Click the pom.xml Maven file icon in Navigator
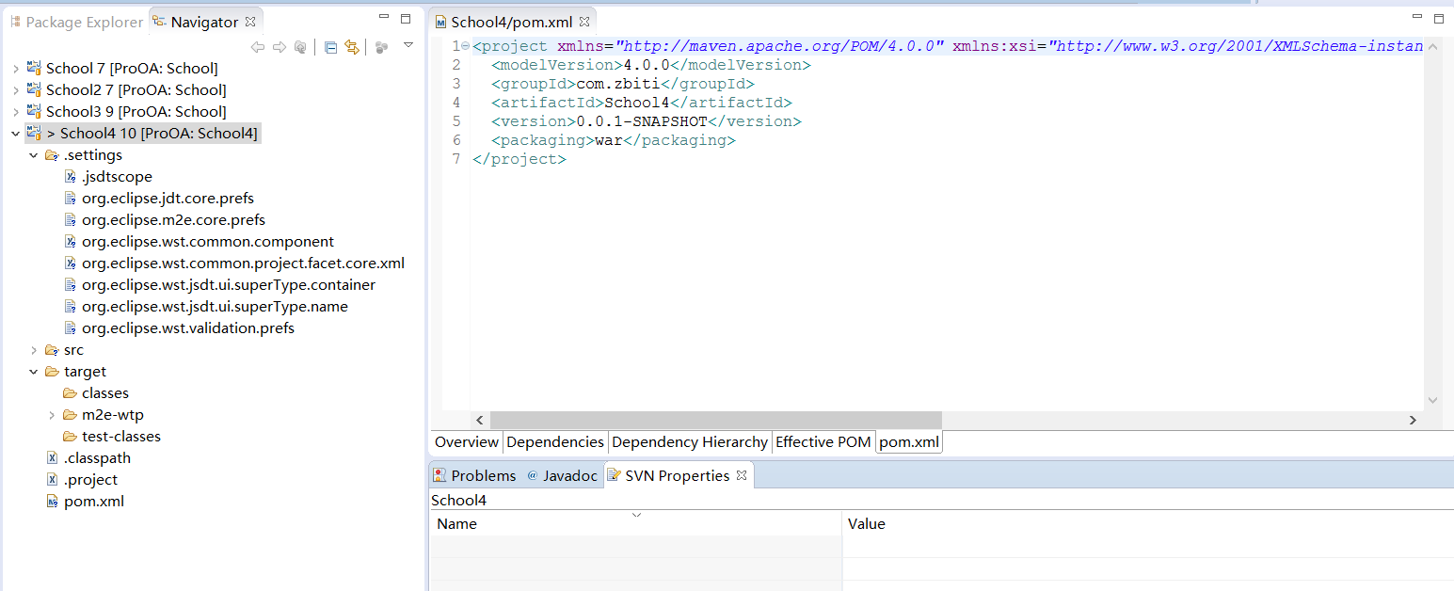Viewport: 1454px width, 591px height. coord(53,502)
